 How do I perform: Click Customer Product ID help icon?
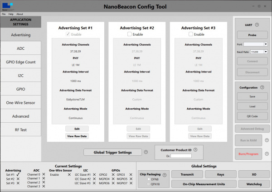point(195,150)
